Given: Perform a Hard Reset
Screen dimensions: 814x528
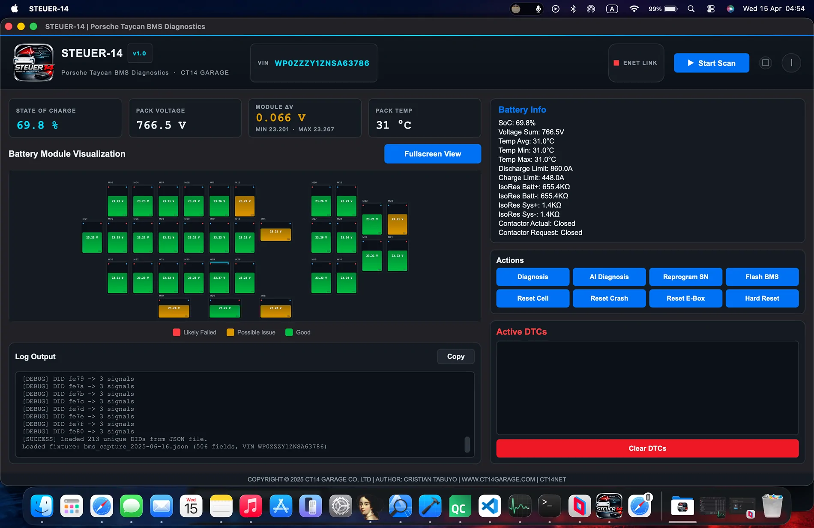Looking at the screenshot, I should click(762, 298).
